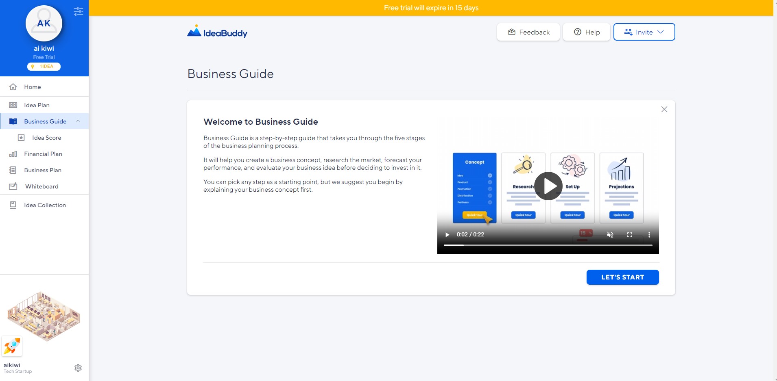Screen dimensions: 777x381
Task: Click the aikiwi workspace name
Action: (x=12, y=365)
